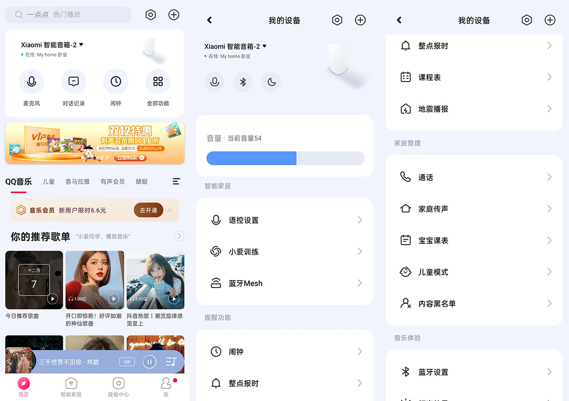The image size is (569, 401).
Task: Open the 技能中心 bottom navigation tab
Action: (119, 387)
